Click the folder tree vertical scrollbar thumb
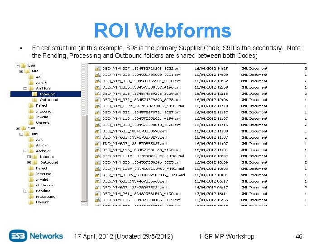Screen dimensions: 326x244 point(84,158)
